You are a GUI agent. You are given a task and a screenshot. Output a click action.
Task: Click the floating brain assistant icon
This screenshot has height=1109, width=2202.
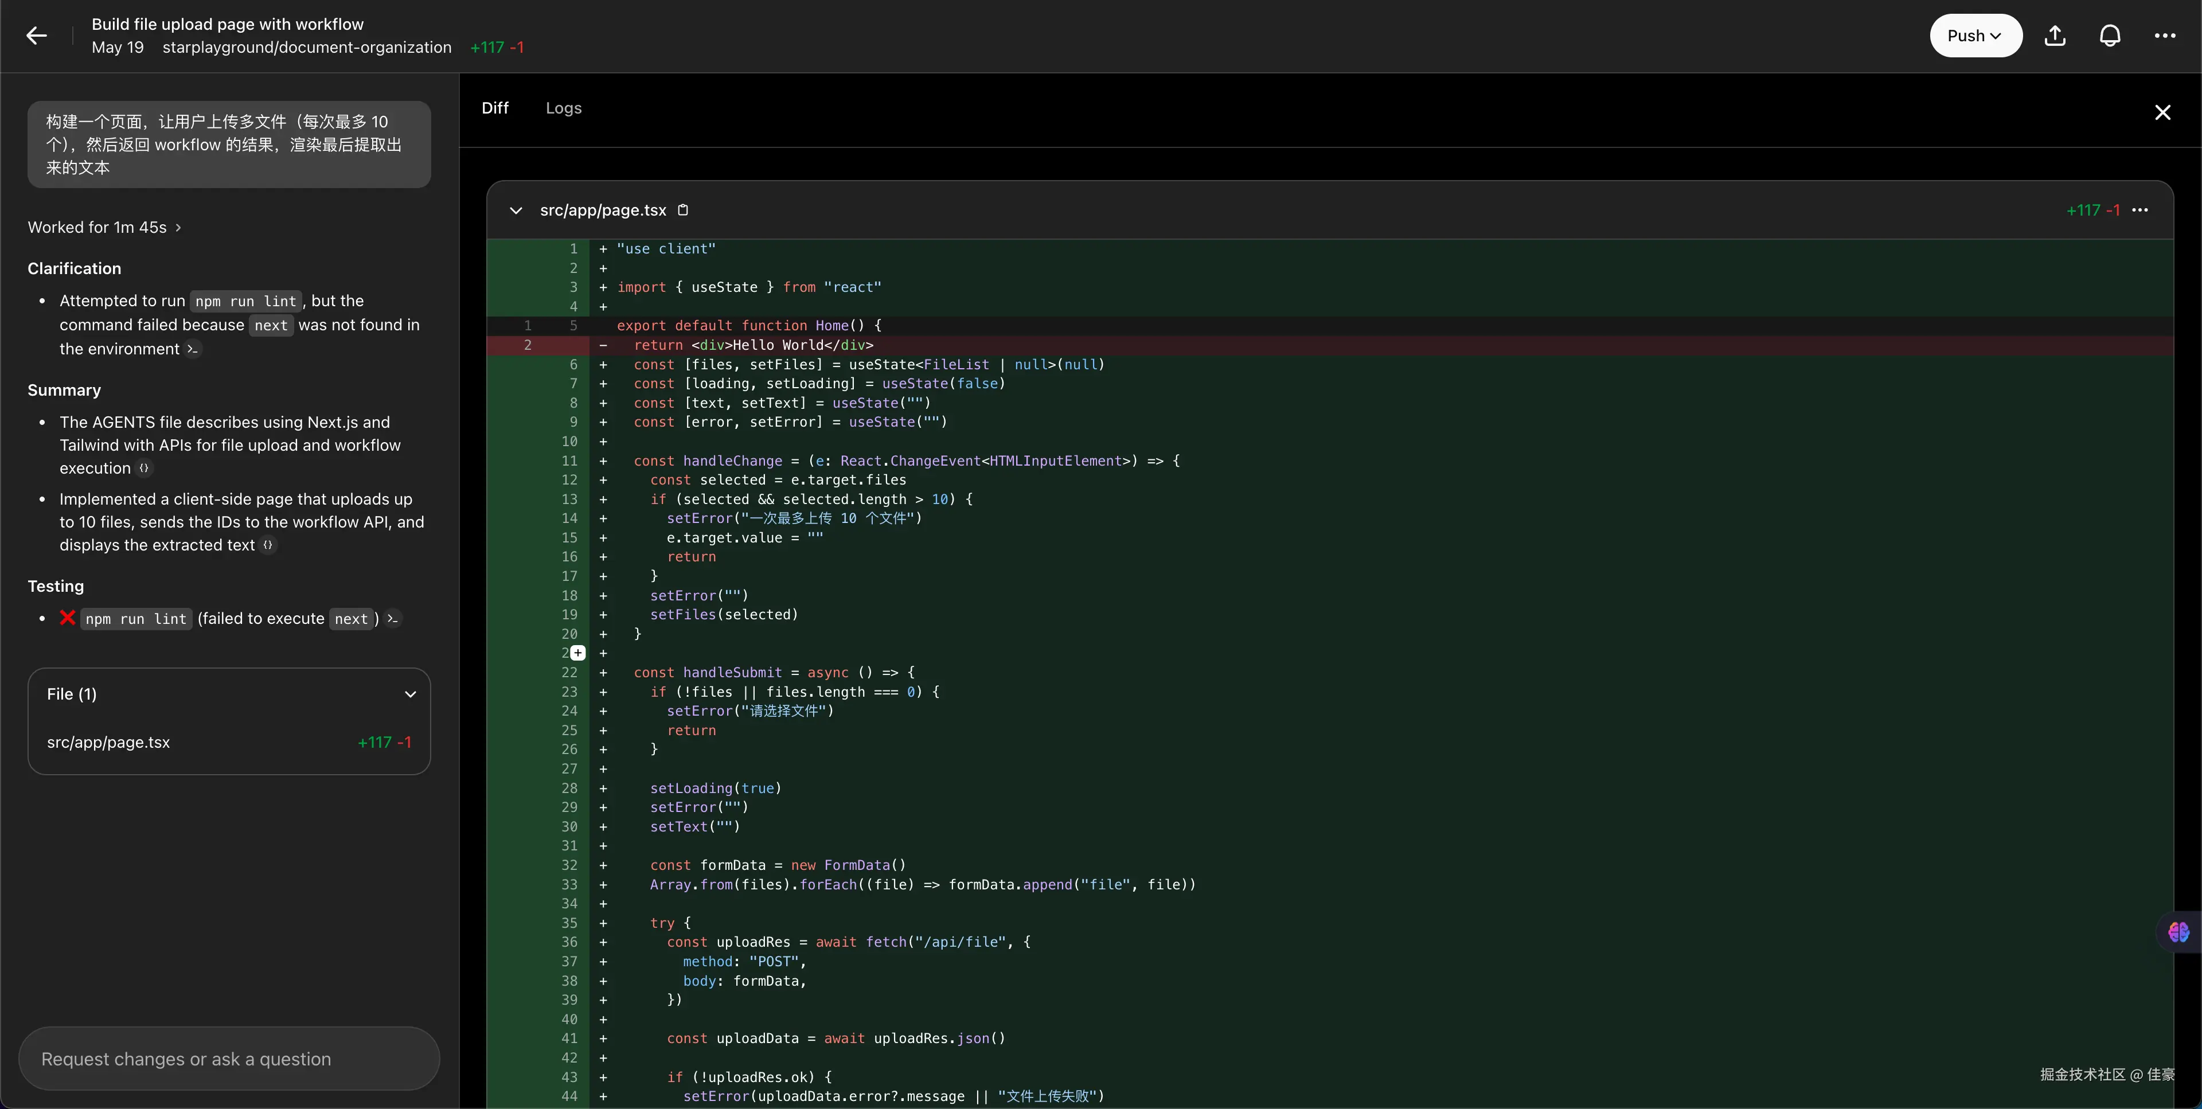(x=2178, y=931)
